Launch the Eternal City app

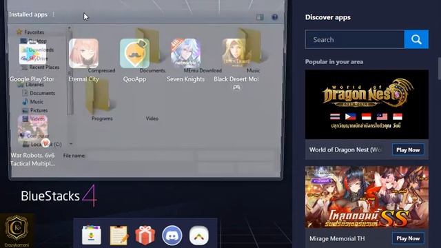84,54
